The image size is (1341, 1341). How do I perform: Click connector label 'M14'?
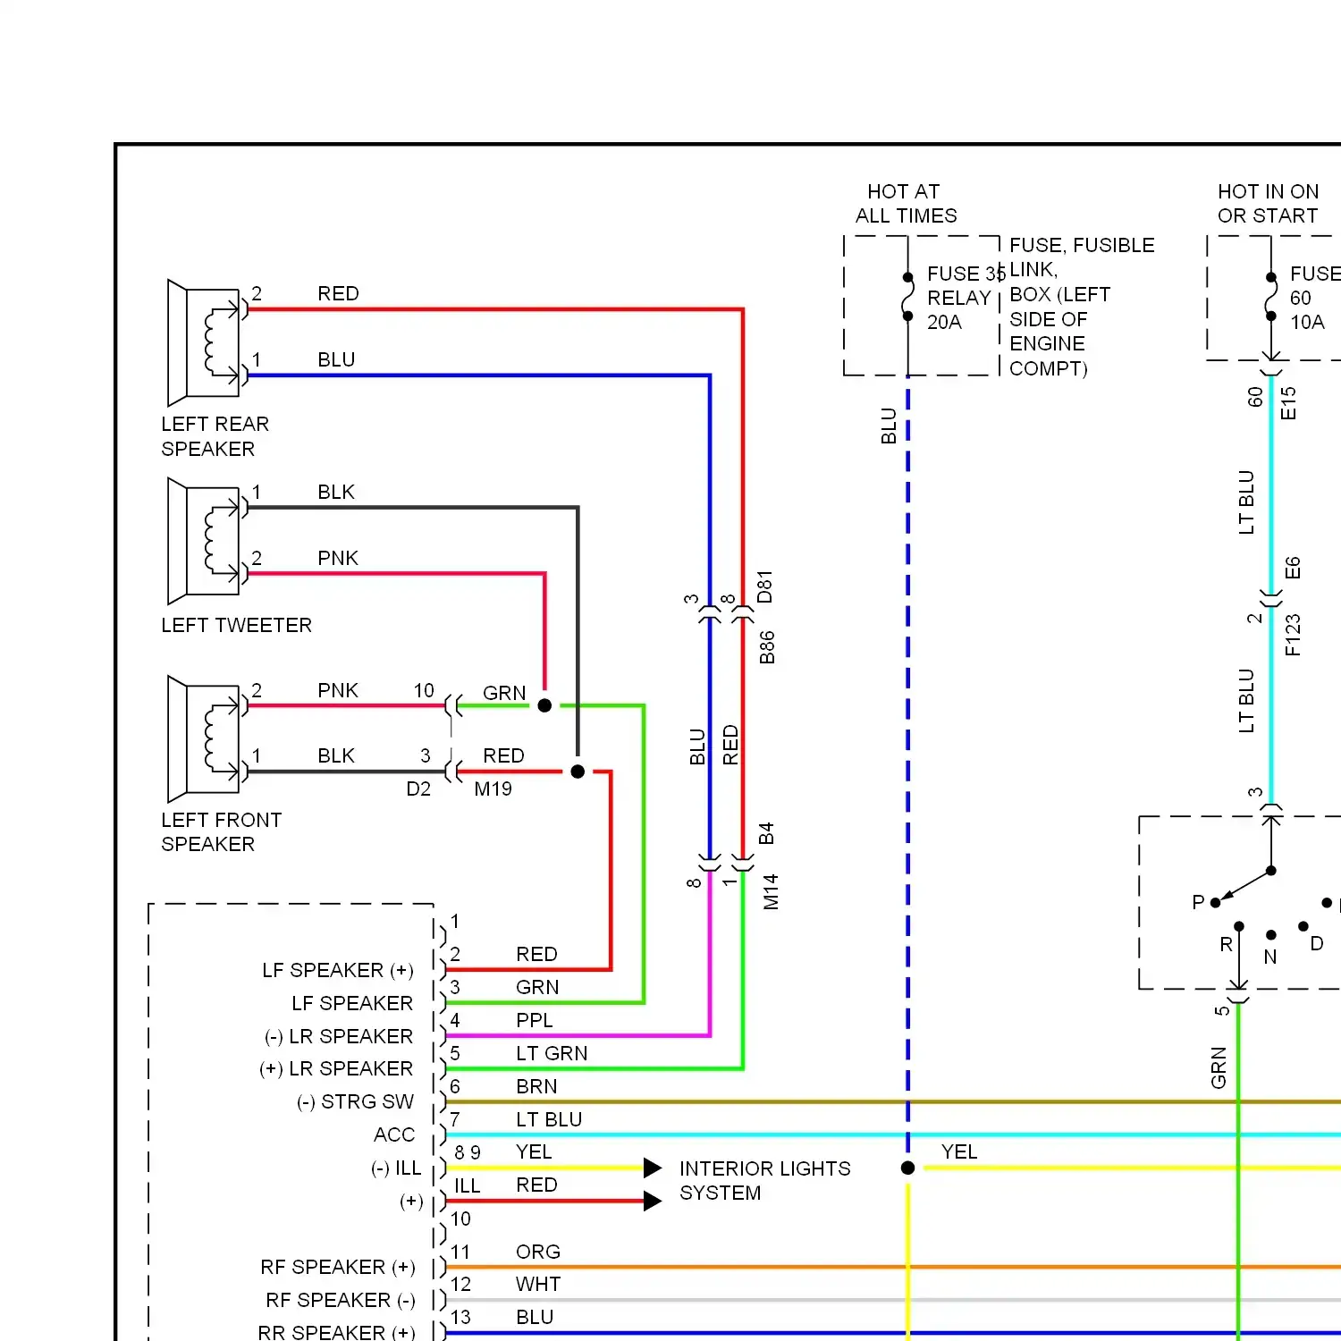[771, 891]
